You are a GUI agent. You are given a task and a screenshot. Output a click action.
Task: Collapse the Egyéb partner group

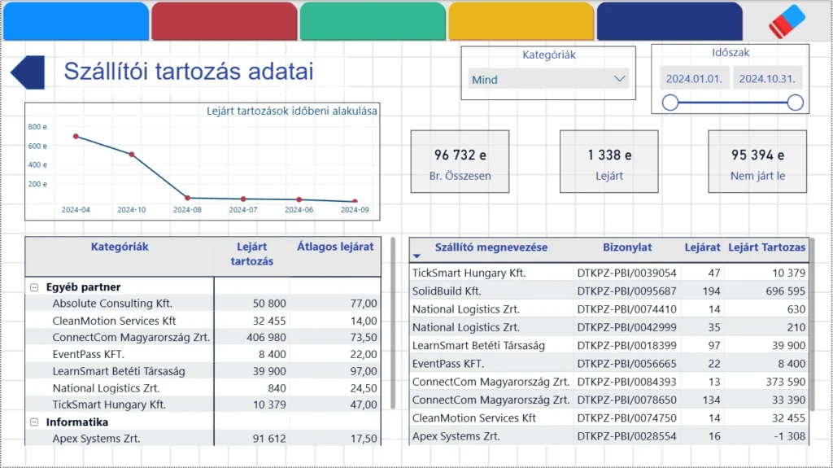tap(34, 287)
